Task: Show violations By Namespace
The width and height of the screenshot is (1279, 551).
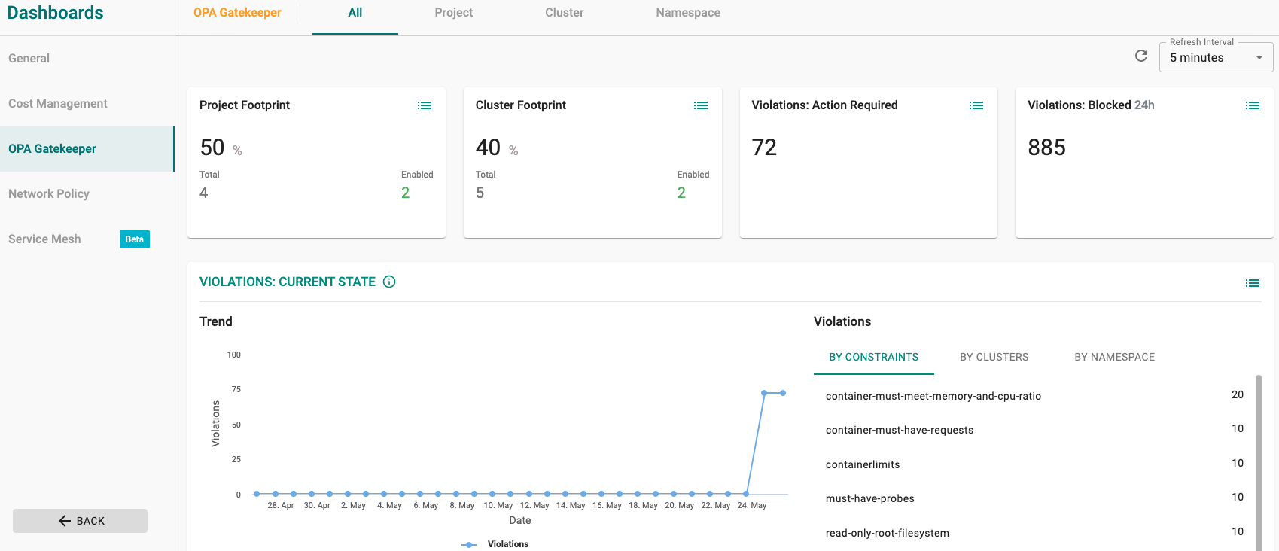Action: [x=1115, y=357]
